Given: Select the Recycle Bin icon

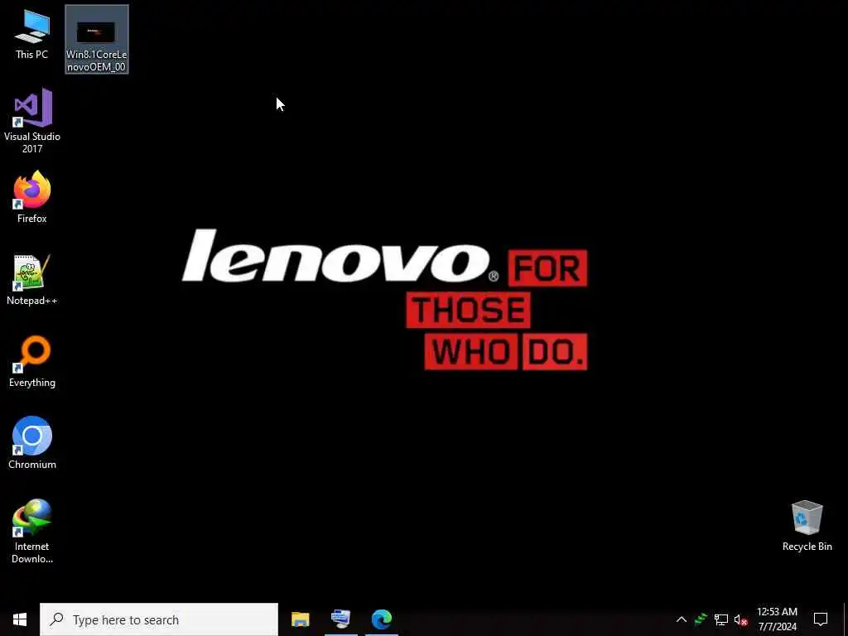Looking at the screenshot, I should 807,526.
